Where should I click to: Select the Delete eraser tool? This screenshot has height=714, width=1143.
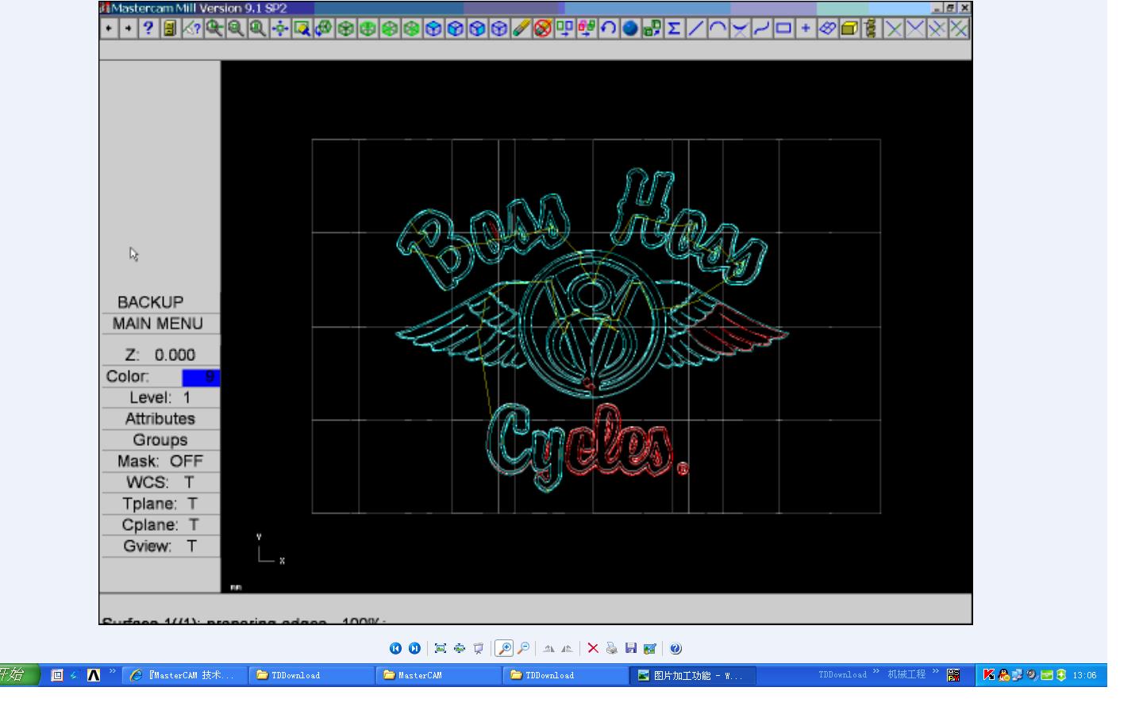(521, 29)
